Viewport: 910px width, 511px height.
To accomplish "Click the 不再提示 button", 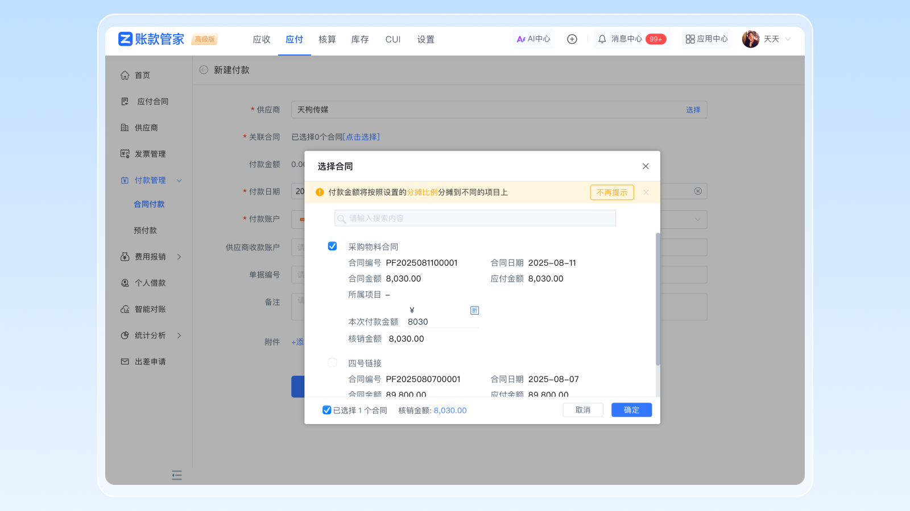I will (x=611, y=192).
